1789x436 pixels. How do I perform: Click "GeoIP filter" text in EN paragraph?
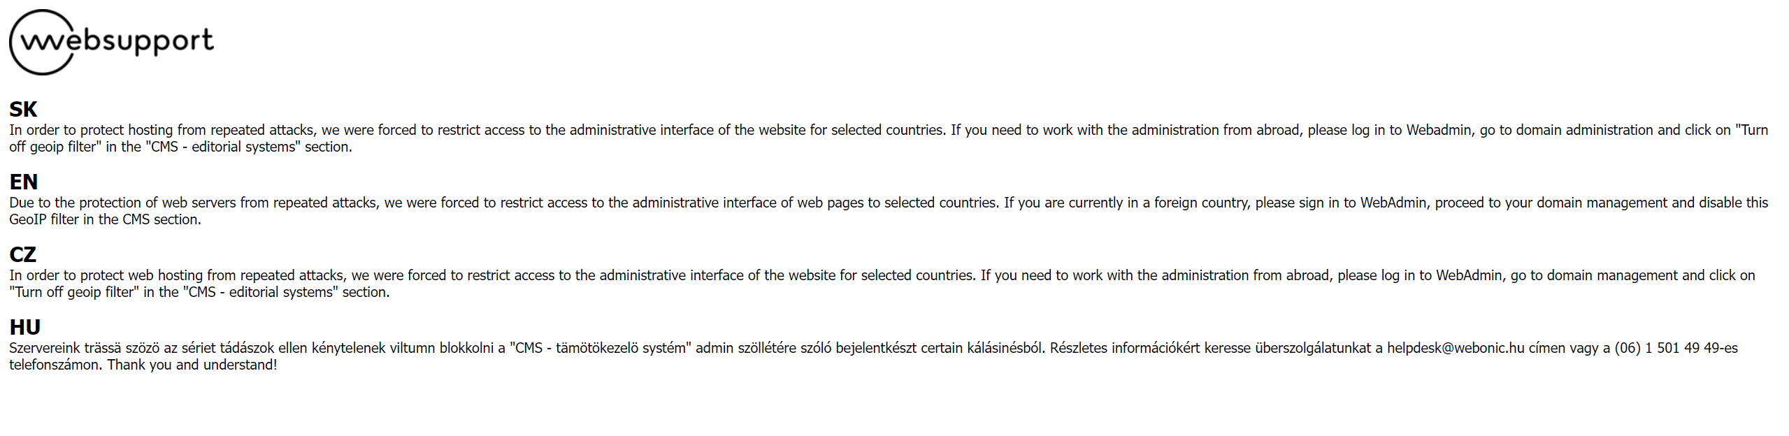coord(44,219)
